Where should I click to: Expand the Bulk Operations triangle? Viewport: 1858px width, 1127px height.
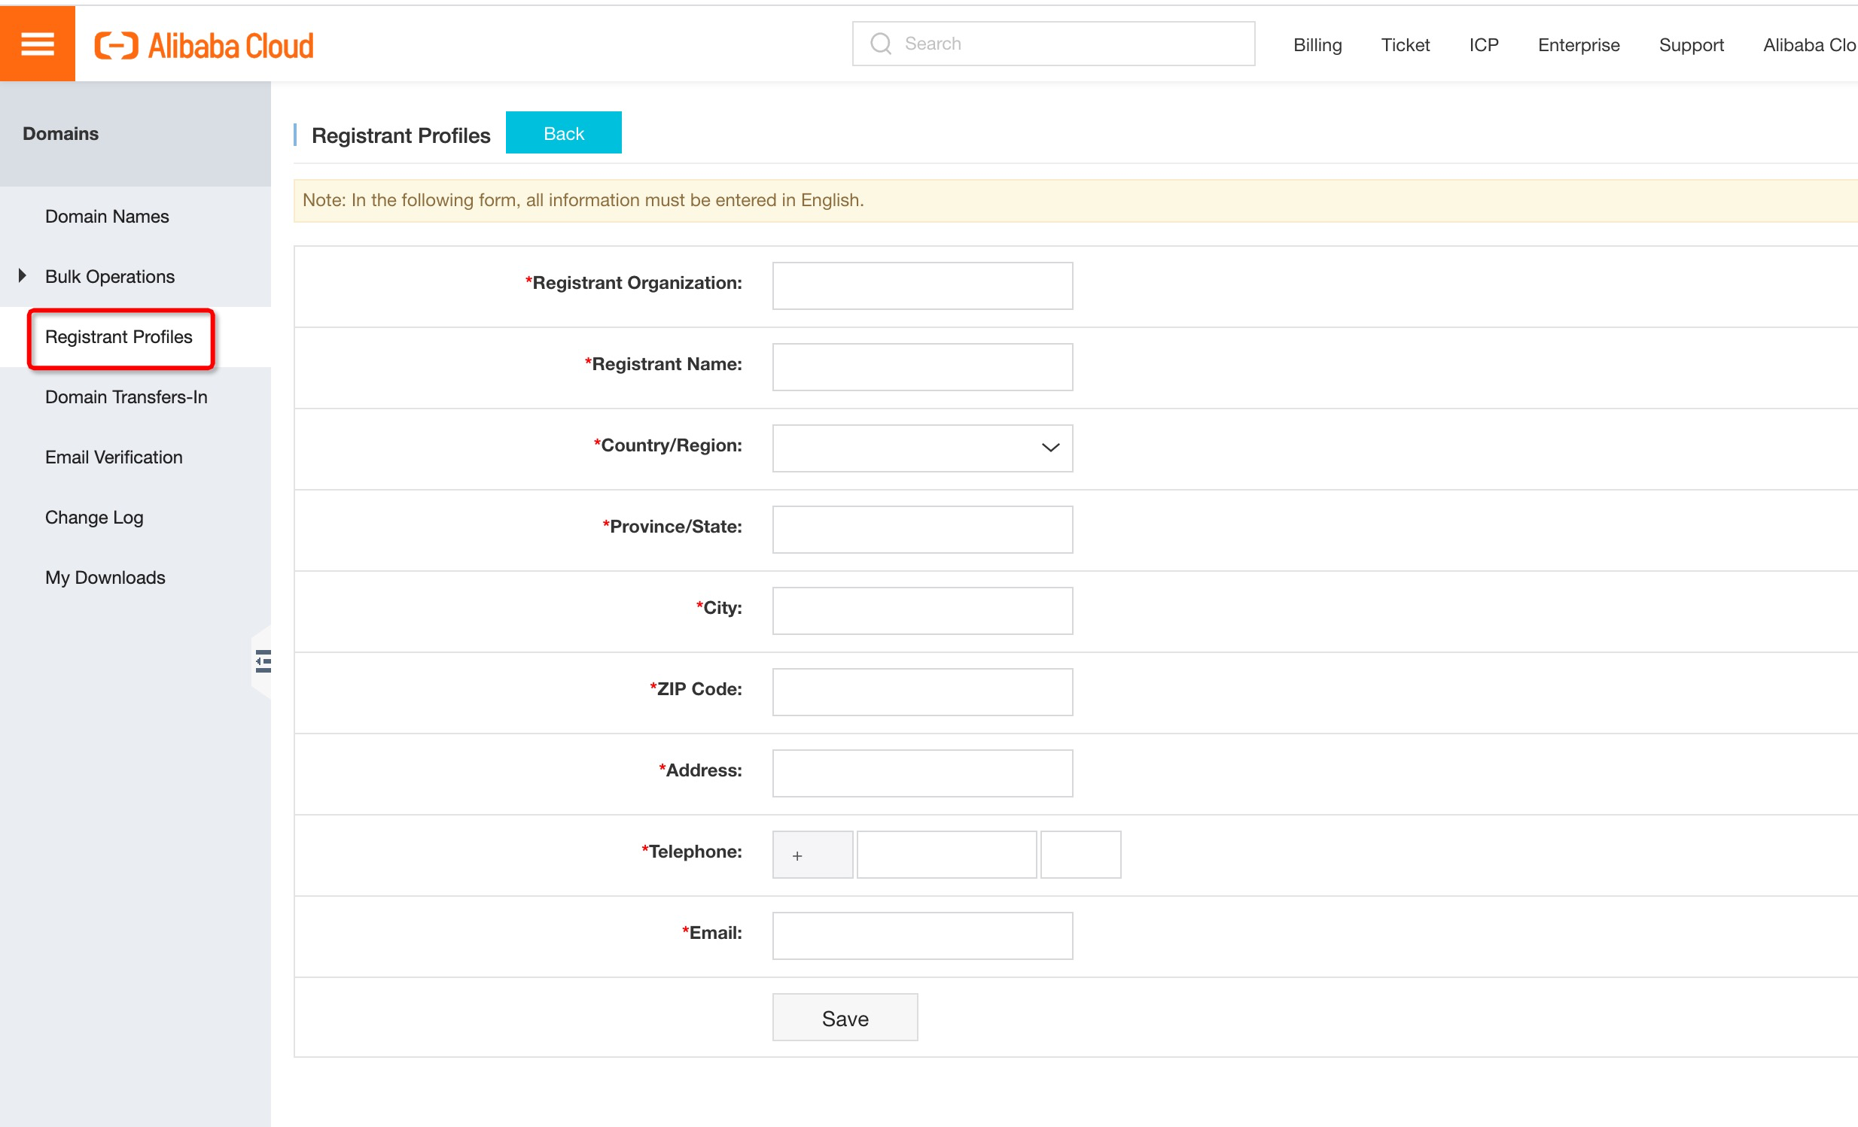point(23,275)
